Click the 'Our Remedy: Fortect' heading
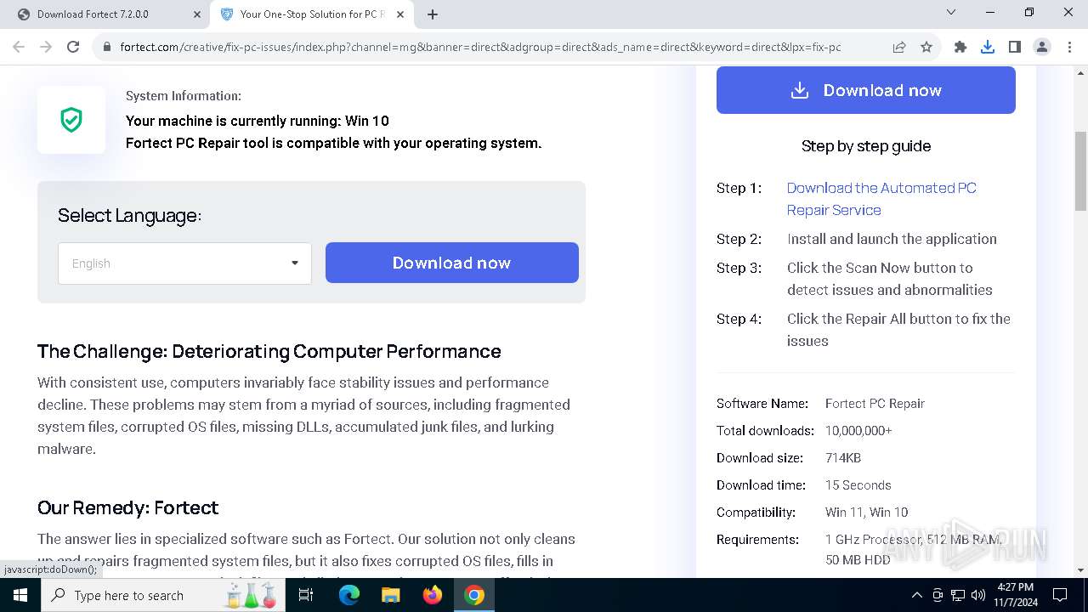This screenshot has width=1088, height=612. [x=127, y=507]
